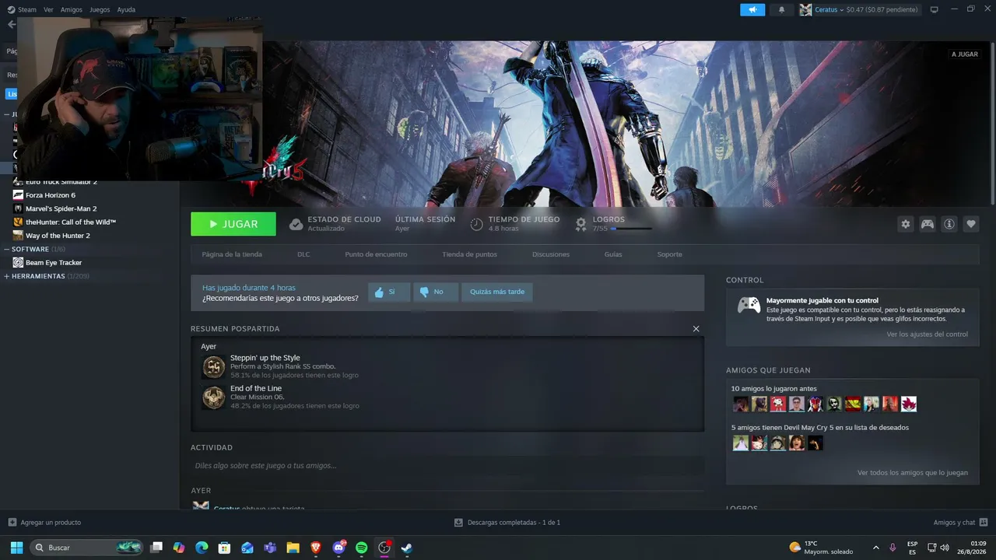996x560 pixels.
Task: Open Amigos y chat panel
Action: 961,523
